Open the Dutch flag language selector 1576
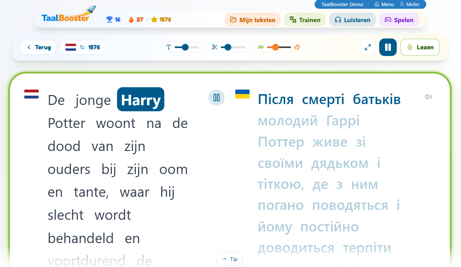This screenshot has width=461, height=267. pyautogui.click(x=83, y=47)
